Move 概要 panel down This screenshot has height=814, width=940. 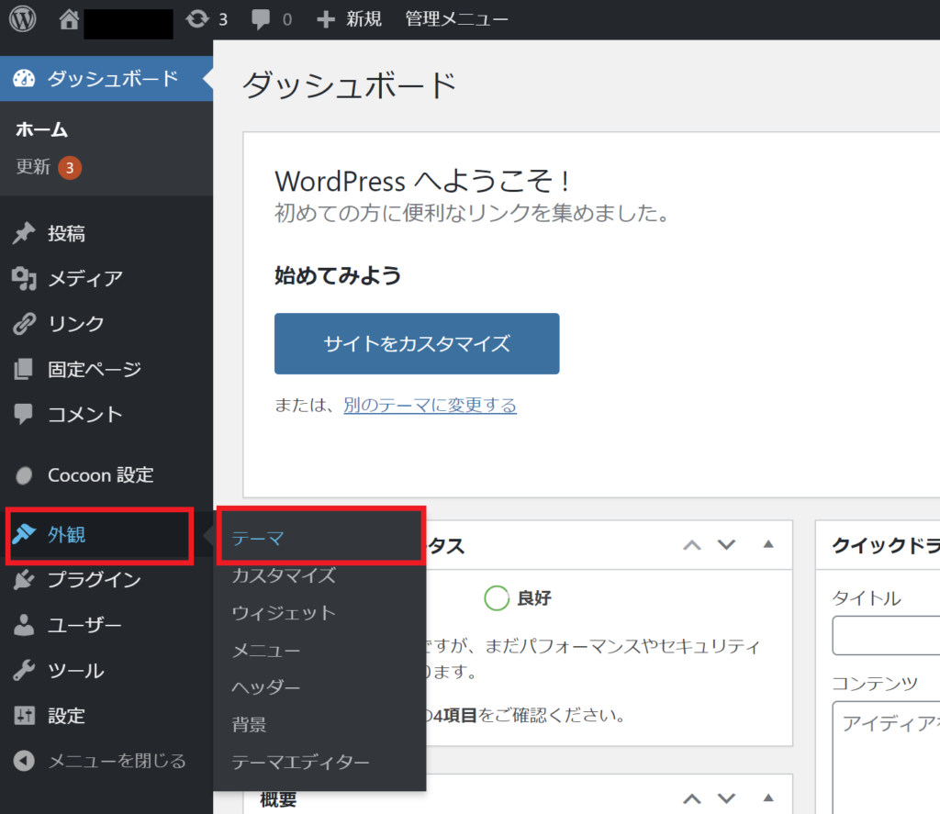tap(727, 798)
